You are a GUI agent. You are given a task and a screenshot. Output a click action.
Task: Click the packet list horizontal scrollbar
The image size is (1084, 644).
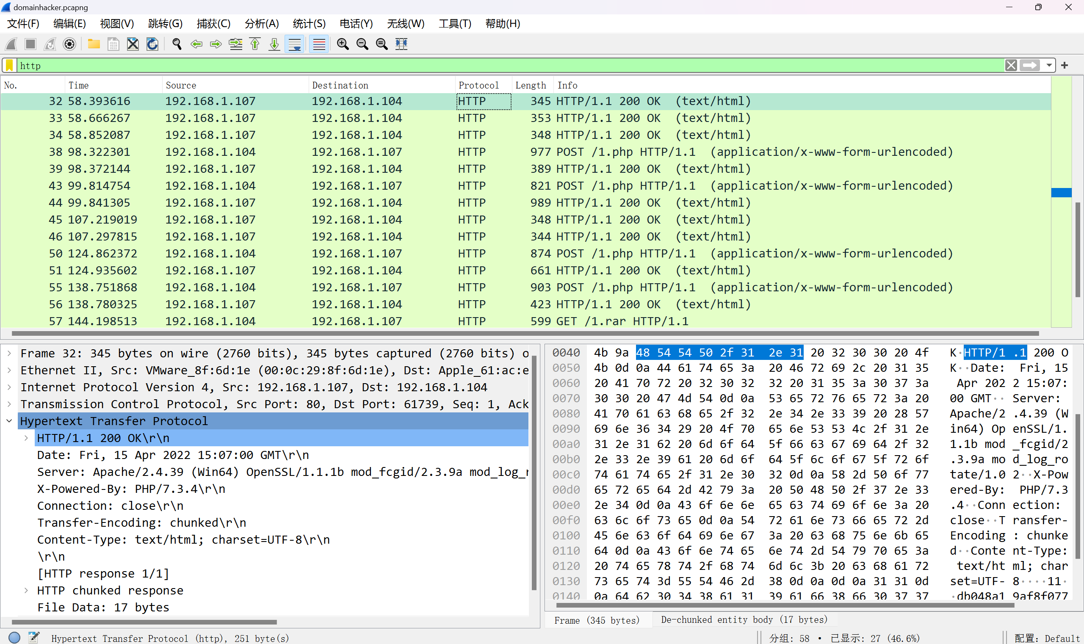coord(525,333)
